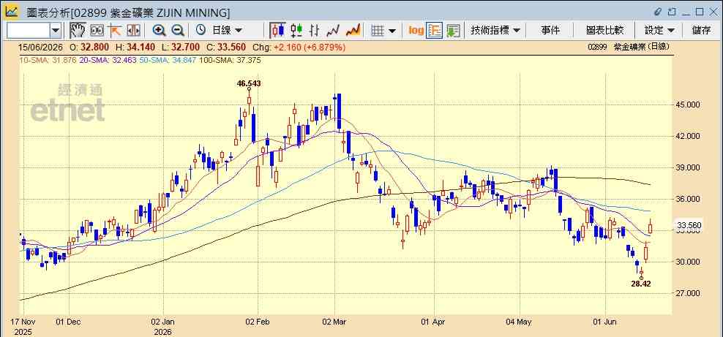Expand the grid options dropdown arrow
723x337 pixels.
pos(392,31)
